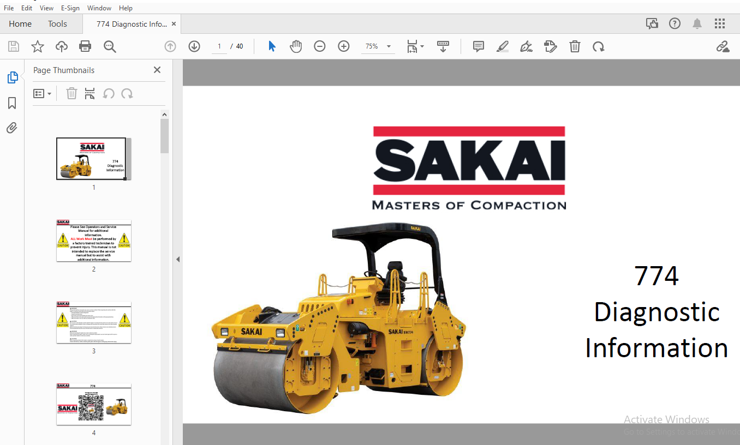Viewport: 740px width, 445px height.
Task: Open the fit page options dropdown
Action: tap(415, 46)
